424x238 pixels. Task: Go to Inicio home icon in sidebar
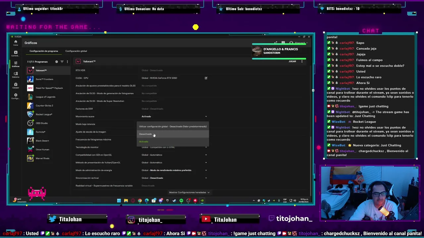tap(16, 43)
